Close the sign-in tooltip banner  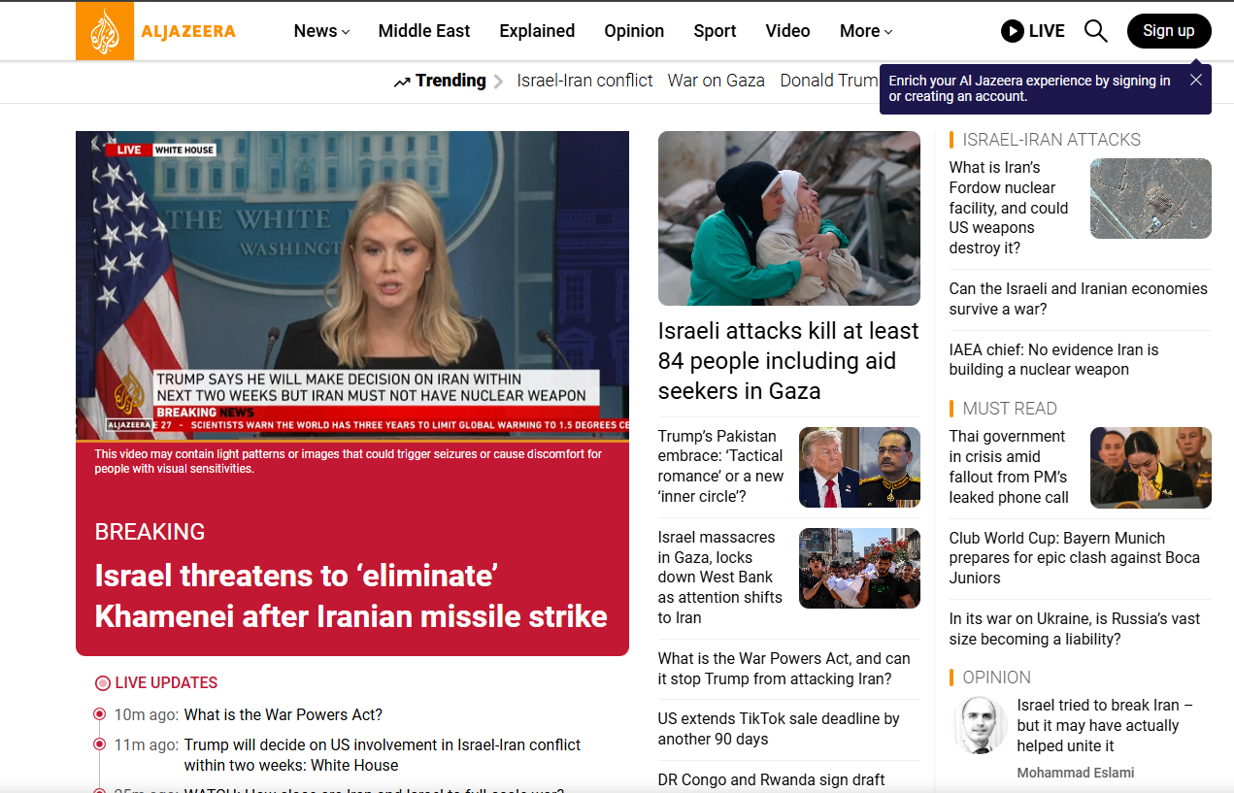1195,80
